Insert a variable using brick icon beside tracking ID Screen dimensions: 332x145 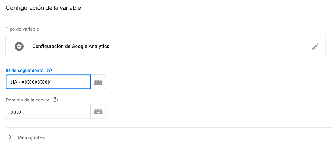[98, 82]
